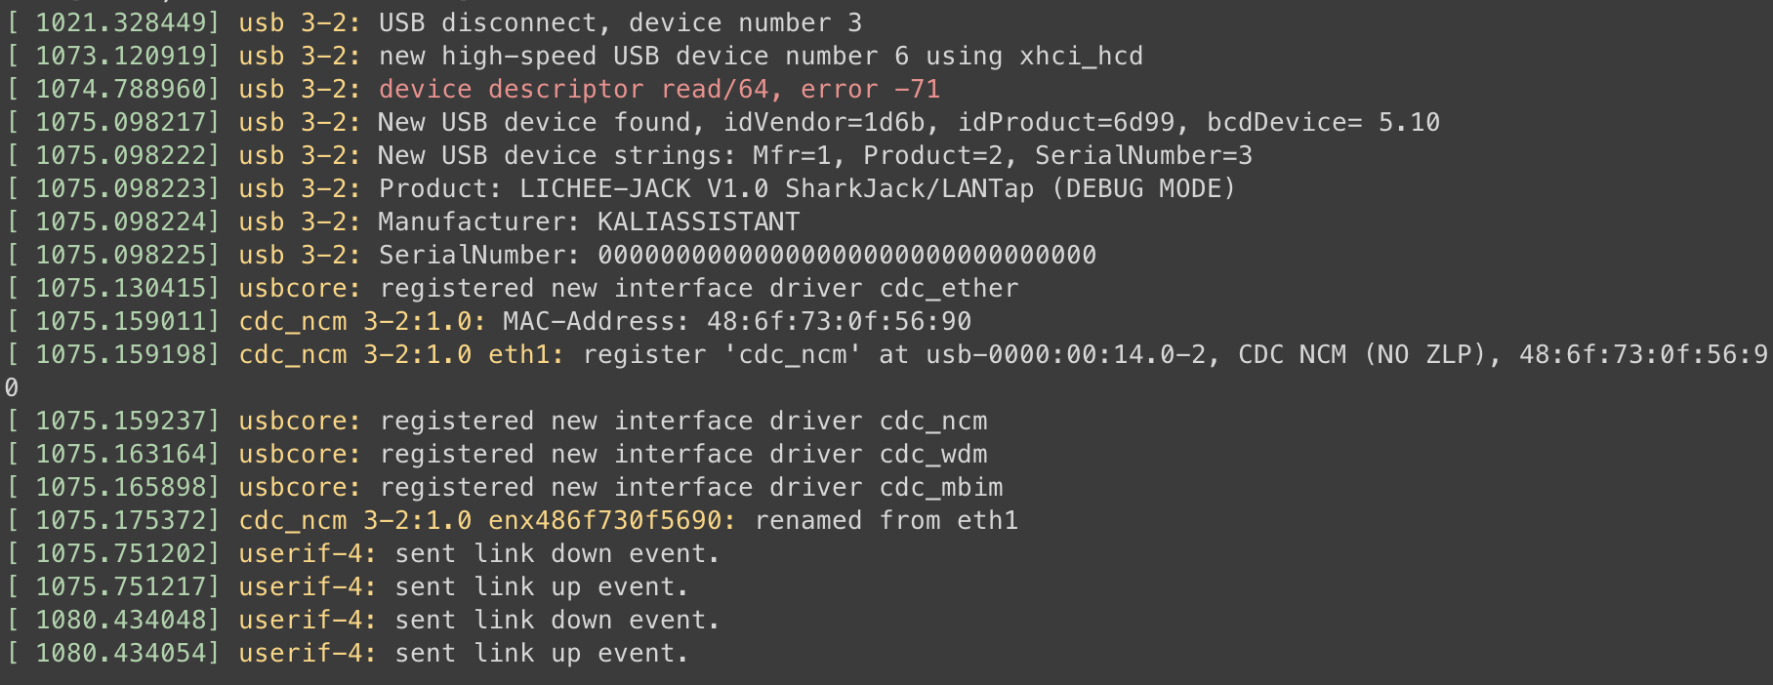Click the red device descriptor error text
This screenshot has width=1773, height=685.
coord(659,90)
